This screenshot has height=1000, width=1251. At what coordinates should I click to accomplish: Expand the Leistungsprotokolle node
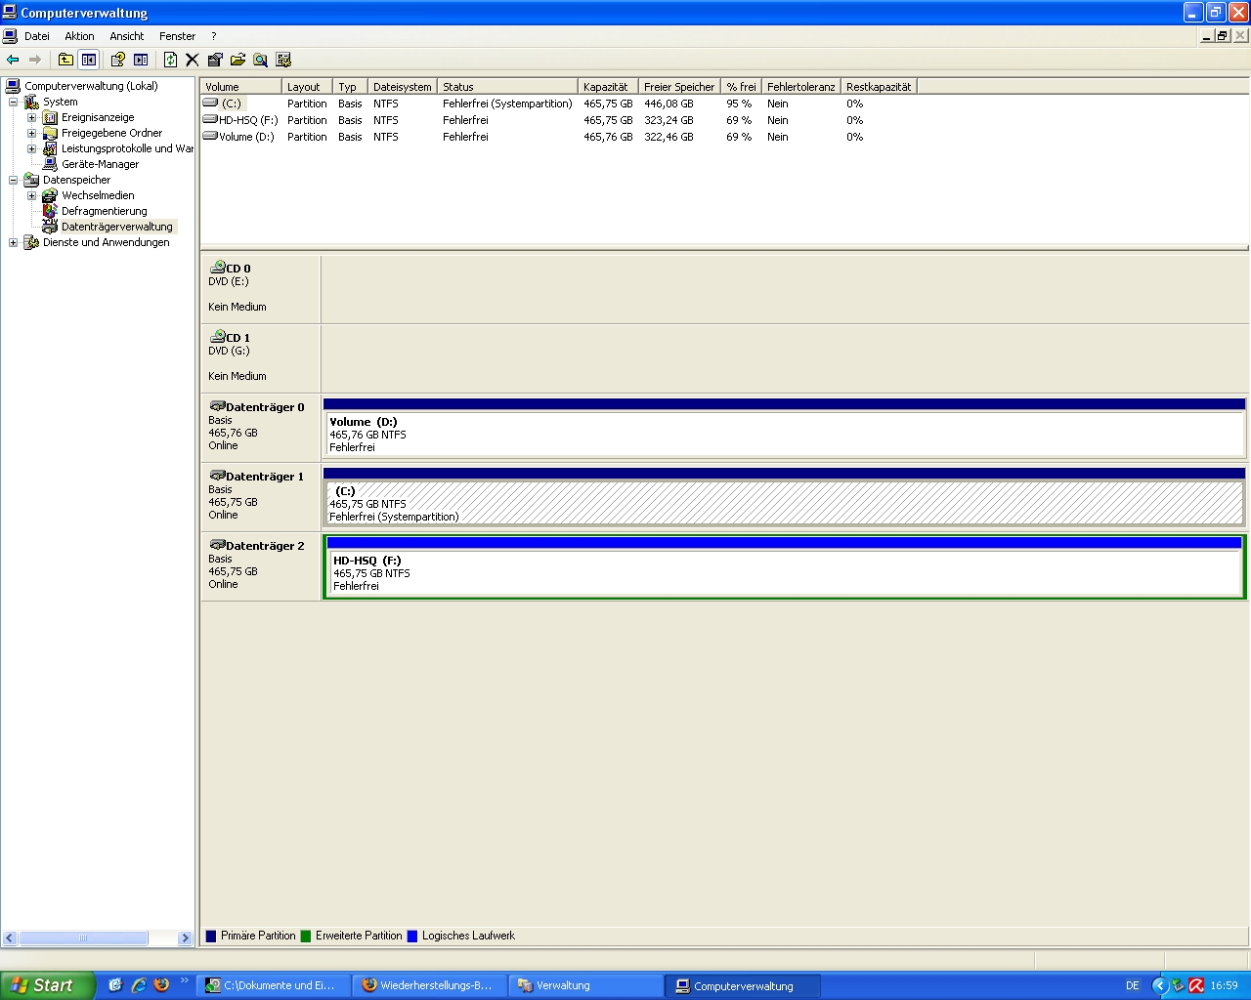(x=31, y=148)
